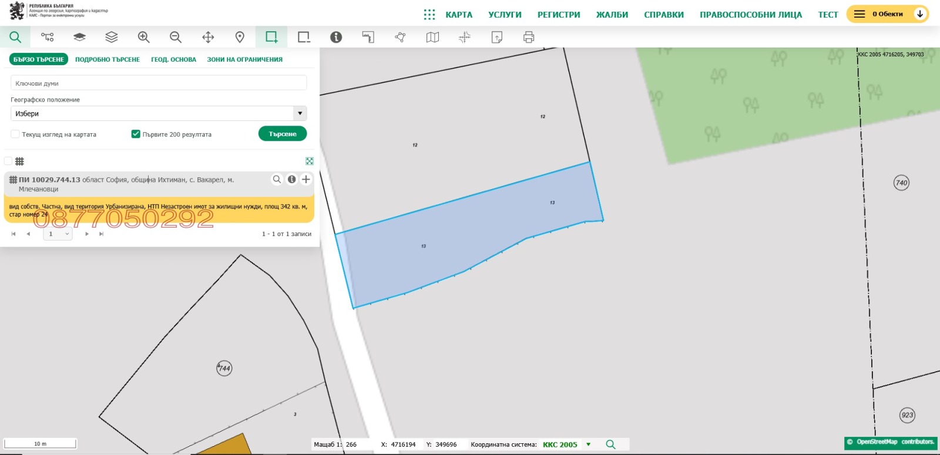Screen dimensions: 940x455
Task: Click the location pin marker tool
Action: click(x=240, y=37)
